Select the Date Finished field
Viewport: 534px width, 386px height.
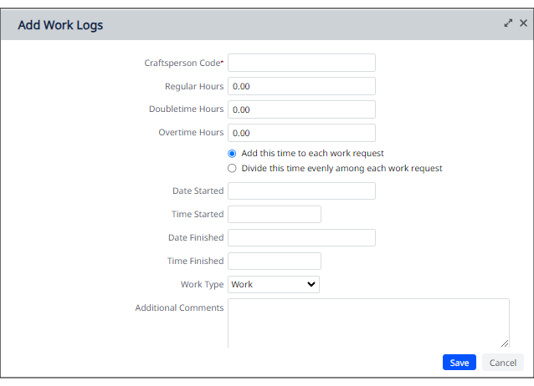[x=301, y=238]
